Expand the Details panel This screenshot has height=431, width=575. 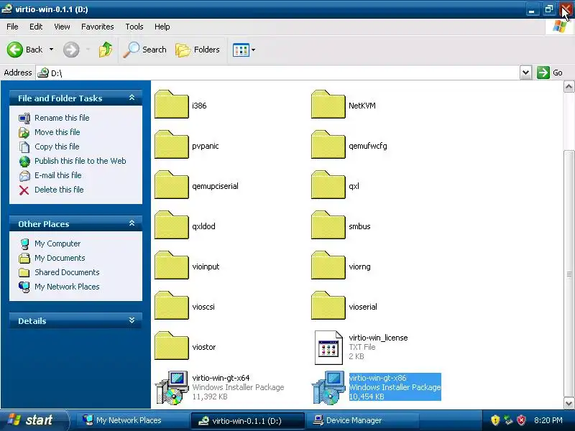(132, 320)
